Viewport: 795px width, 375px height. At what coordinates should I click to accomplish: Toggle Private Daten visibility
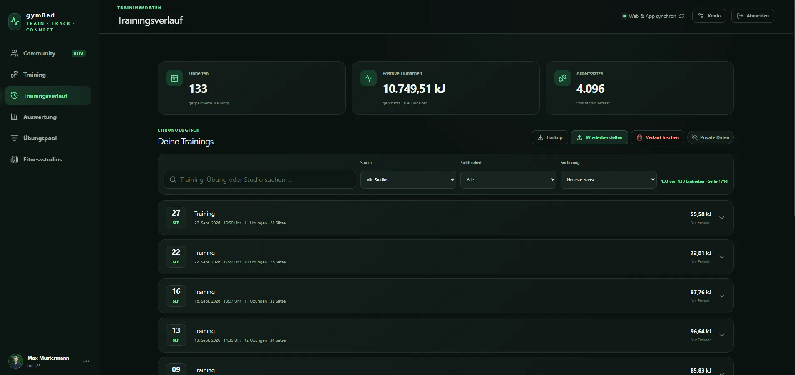tap(711, 137)
